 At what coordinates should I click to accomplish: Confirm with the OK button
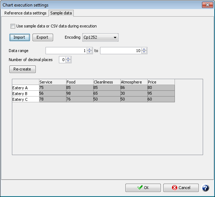(143, 188)
